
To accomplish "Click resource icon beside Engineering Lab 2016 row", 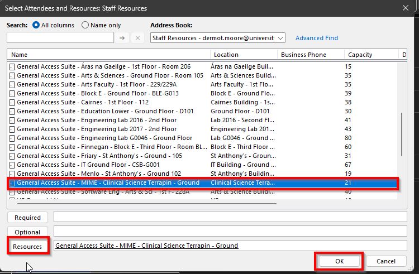I will pyautogui.click(x=12, y=120).
